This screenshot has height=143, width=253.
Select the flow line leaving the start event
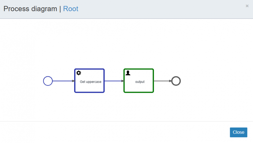click(x=62, y=81)
